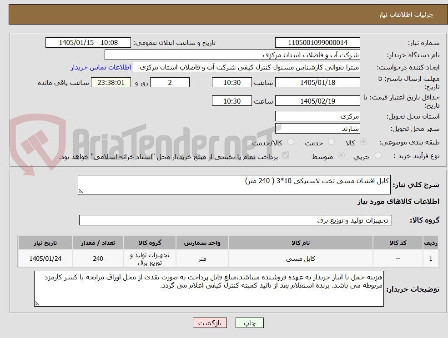Click the کد کالا column header

pos(398,243)
